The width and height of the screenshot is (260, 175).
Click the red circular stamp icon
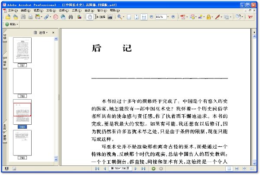[56, 17]
